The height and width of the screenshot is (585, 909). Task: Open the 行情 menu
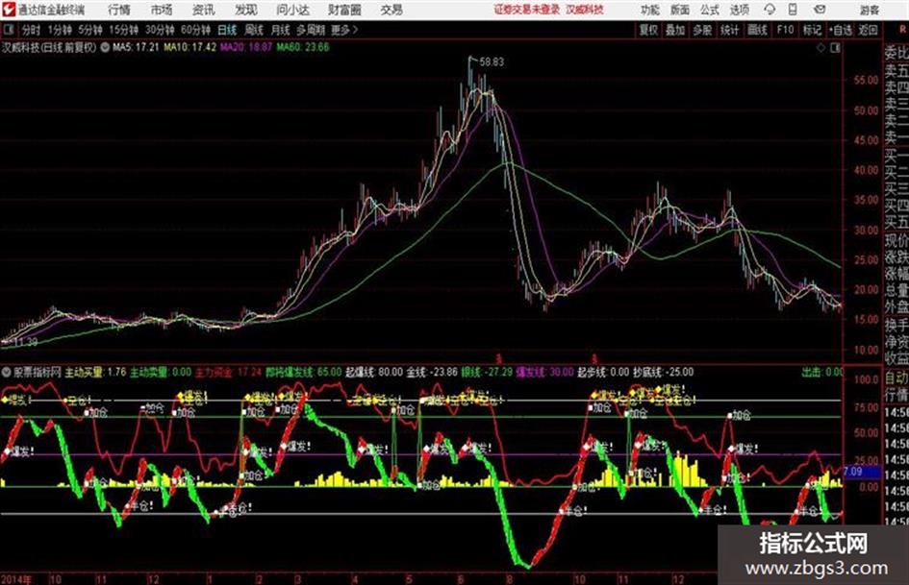click(119, 10)
